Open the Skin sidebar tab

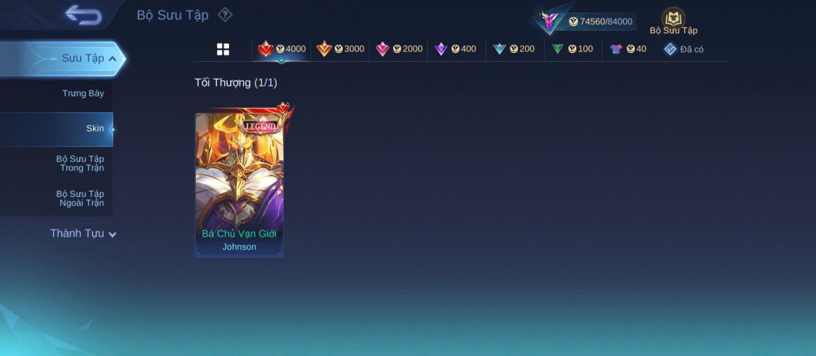57,129
